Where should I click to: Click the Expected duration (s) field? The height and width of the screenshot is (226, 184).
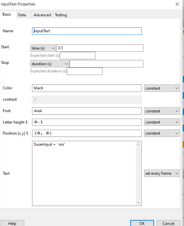pos(85,71)
